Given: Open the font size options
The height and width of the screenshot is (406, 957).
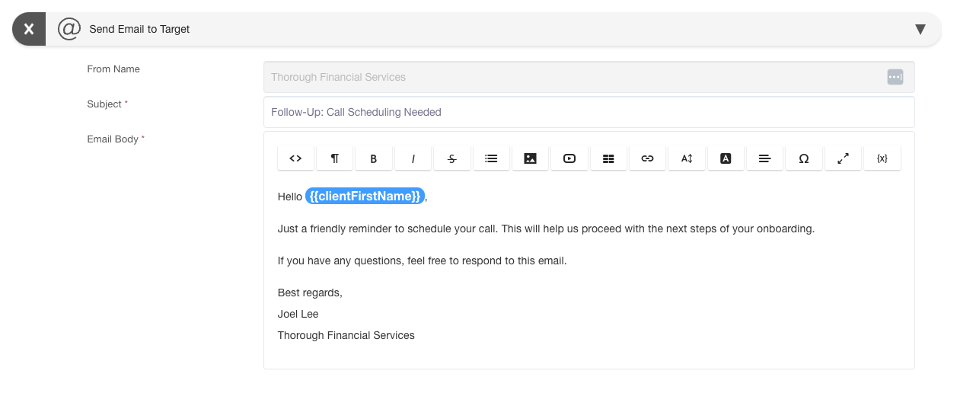Looking at the screenshot, I should pos(687,158).
